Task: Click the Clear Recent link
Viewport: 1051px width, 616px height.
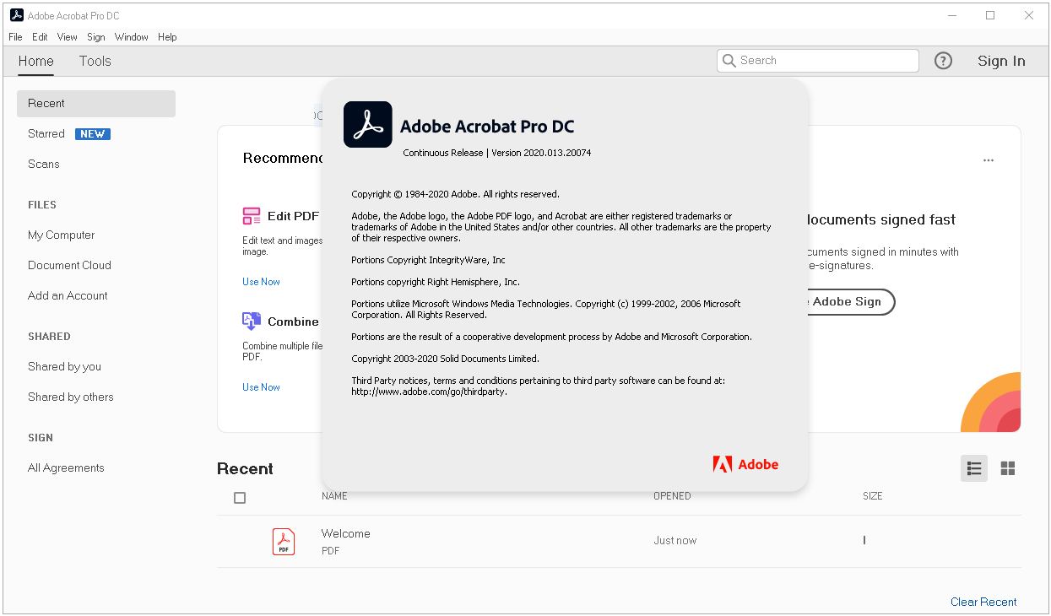Action: (983, 602)
